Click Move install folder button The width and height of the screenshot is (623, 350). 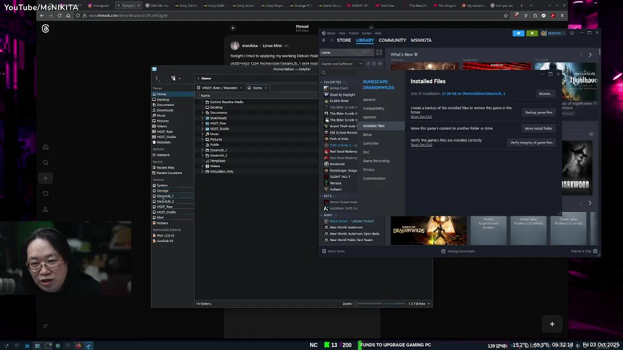click(x=538, y=128)
